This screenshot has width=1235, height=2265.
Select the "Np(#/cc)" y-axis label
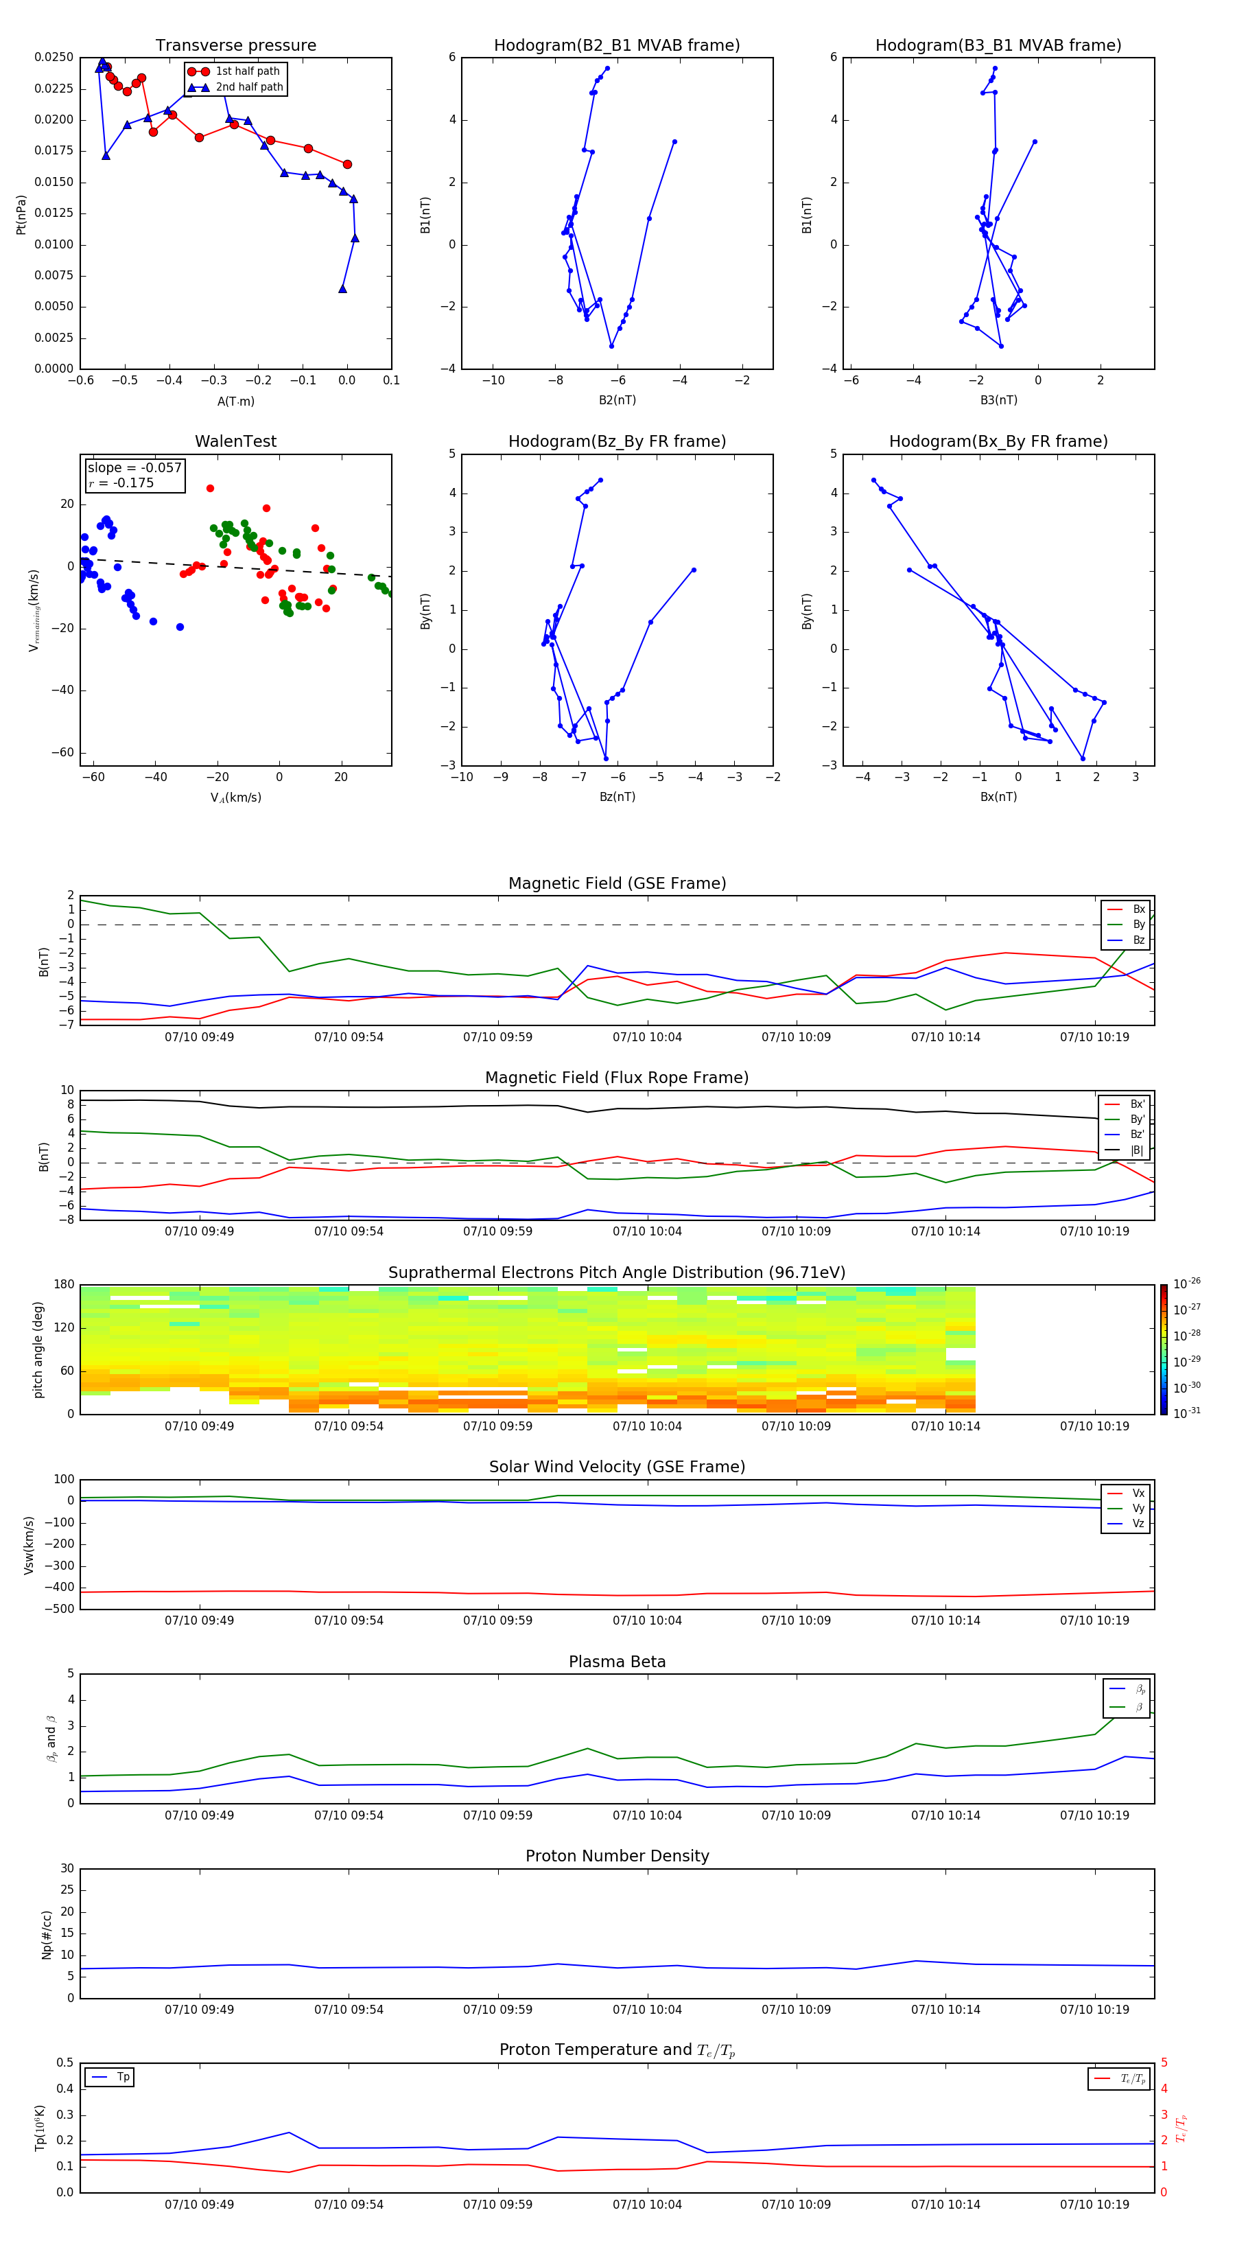click(x=47, y=1934)
